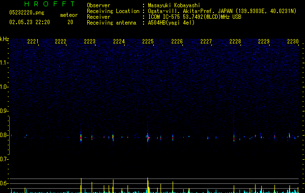Click the 1.0 kHz axis label
305x193 pixels.
click(4, 87)
